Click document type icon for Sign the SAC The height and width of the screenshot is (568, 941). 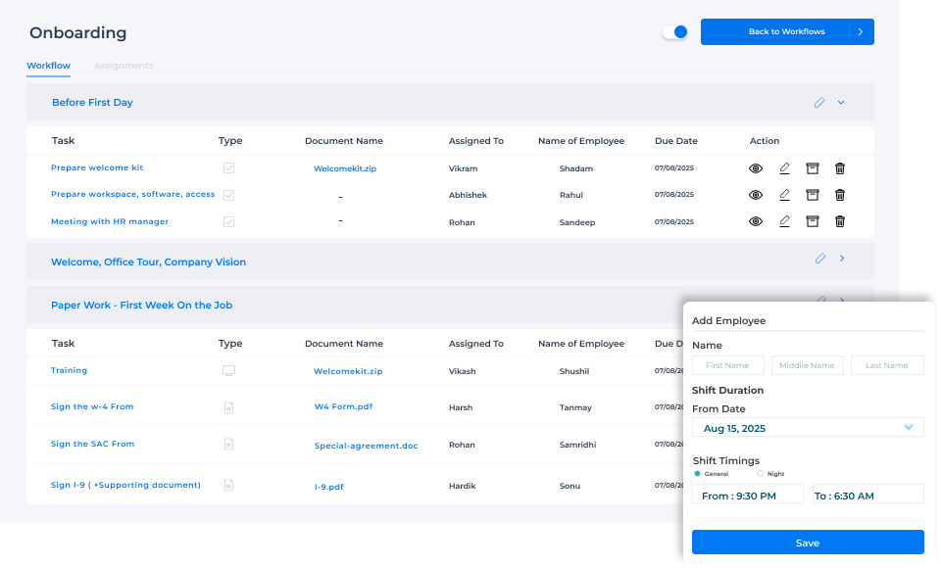[228, 445]
